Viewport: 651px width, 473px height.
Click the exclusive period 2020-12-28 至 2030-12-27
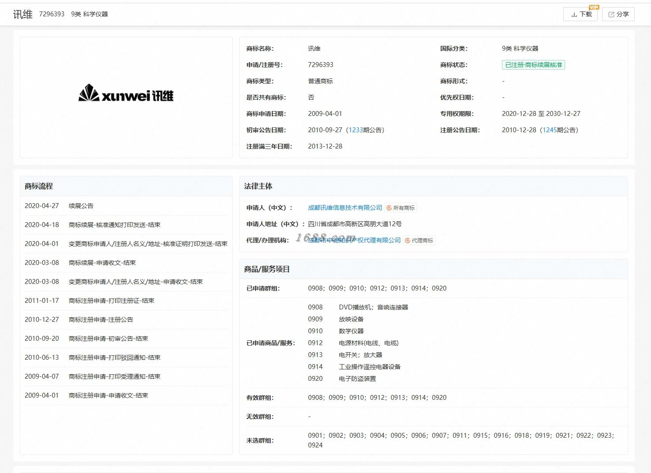pyautogui.click(x=541, y=114)
